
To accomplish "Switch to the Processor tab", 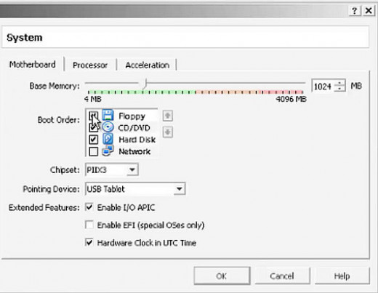I will [90, 65].
